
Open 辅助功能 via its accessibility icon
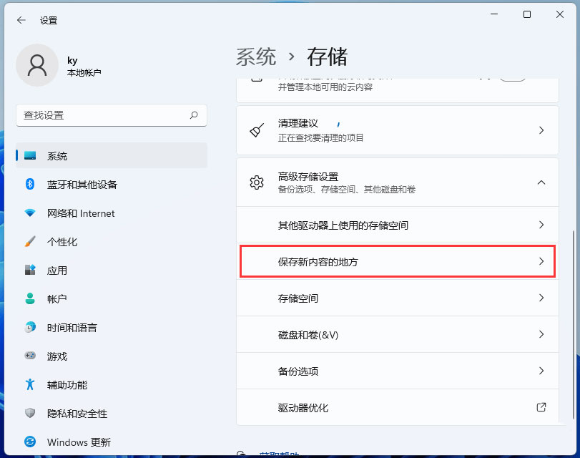point(30,385)
